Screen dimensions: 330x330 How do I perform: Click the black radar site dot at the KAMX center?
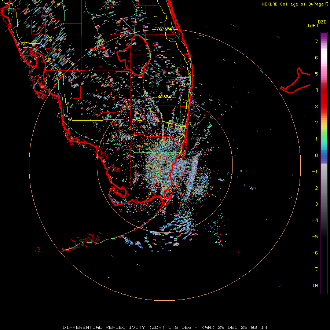(164, 165)
